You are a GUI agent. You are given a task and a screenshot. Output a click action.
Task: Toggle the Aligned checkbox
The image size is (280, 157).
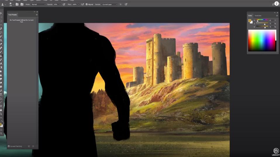(x=87, y=4)
